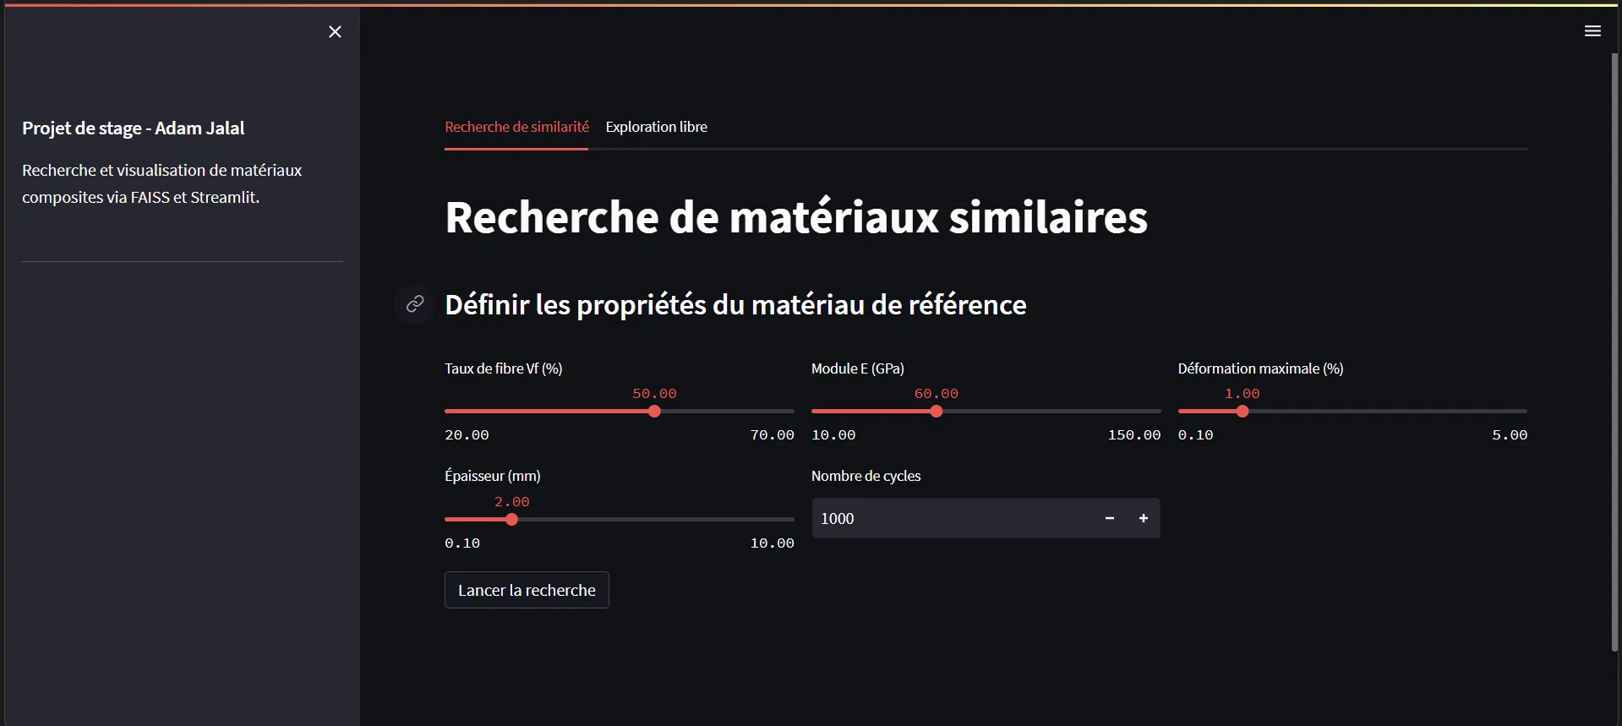Close the sidebar with the X icon
Image resolution: width=1622 pixels, height=726 pixels.
click(x=335, y=31)
